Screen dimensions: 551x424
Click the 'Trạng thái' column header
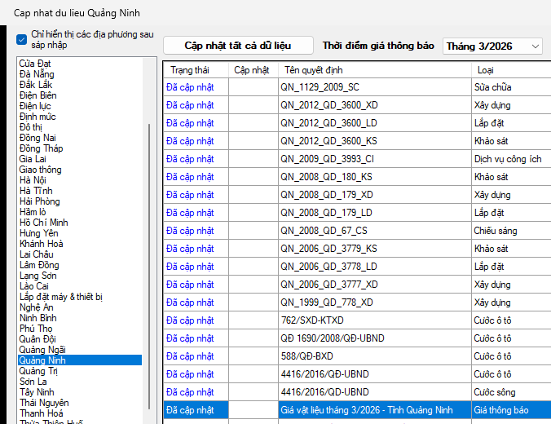189,70
